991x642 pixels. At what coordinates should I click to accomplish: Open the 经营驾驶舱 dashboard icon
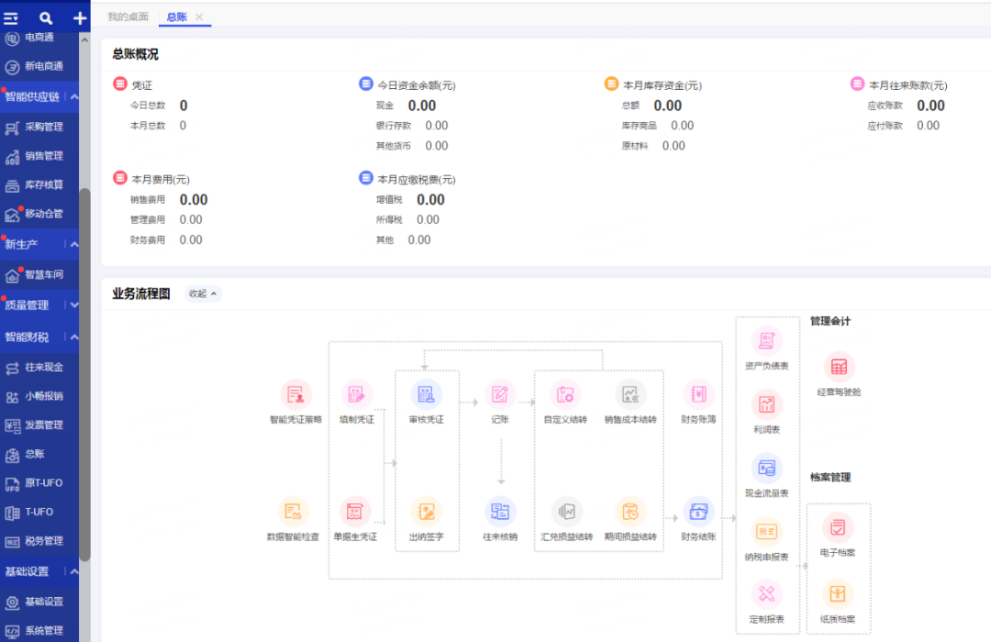839,369
